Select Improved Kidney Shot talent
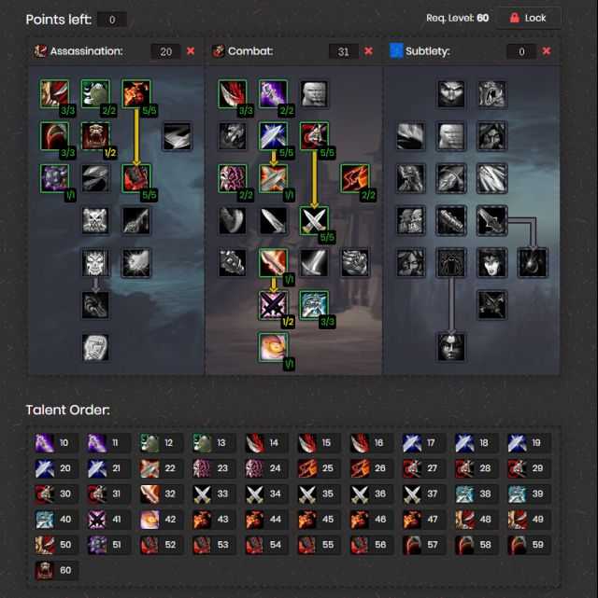Viewport: 598px width, 598px height. [136, 263]
